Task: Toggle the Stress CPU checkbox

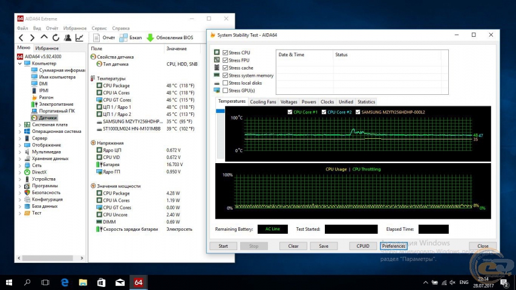Action: point(226,53)
